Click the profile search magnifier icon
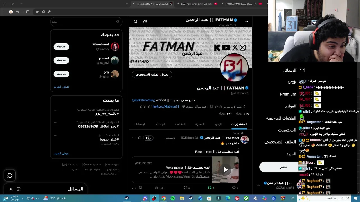The width and height of the screenshot is (360, 202). 136,22
